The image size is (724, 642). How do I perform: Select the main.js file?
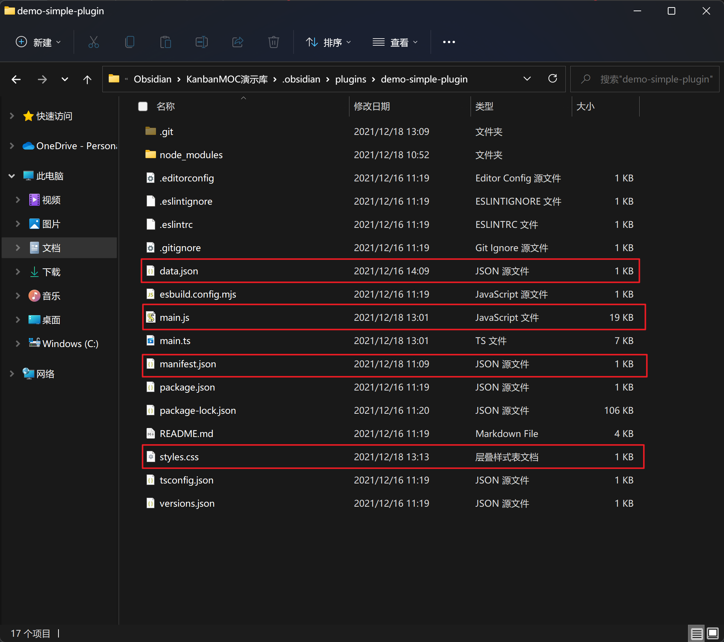pos(174,317)
